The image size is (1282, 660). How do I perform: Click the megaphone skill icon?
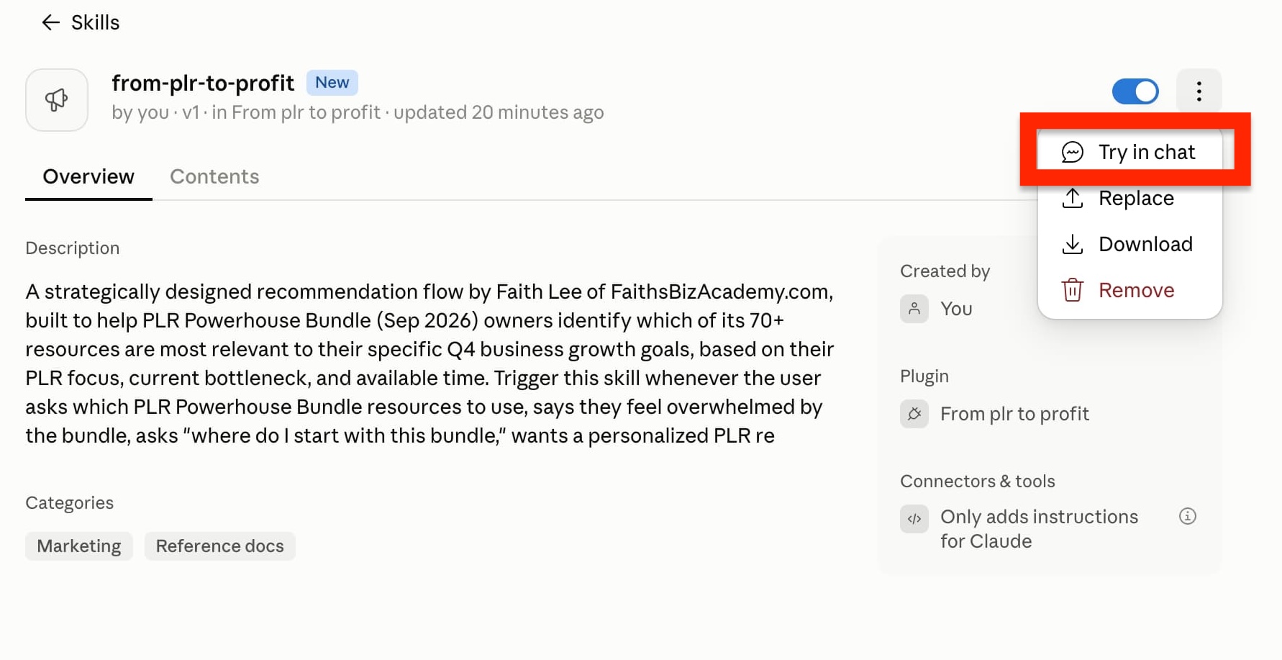click(57, 100)
